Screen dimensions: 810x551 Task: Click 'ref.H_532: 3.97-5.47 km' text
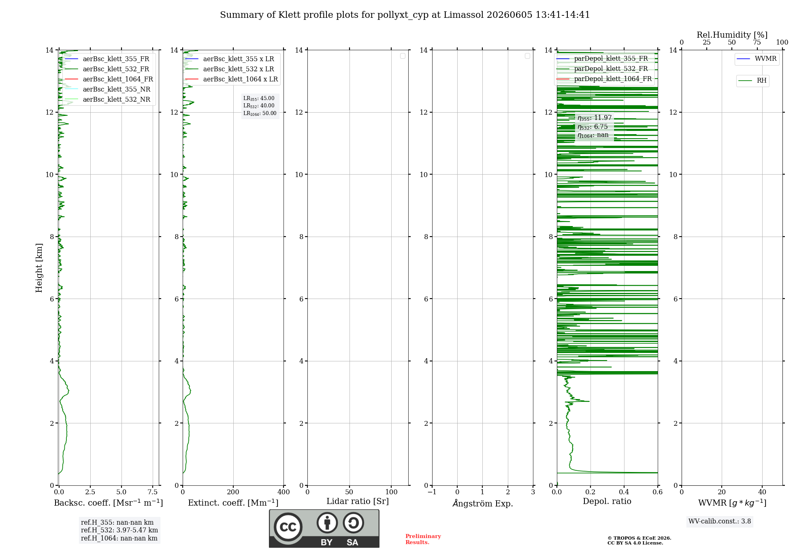119,530
